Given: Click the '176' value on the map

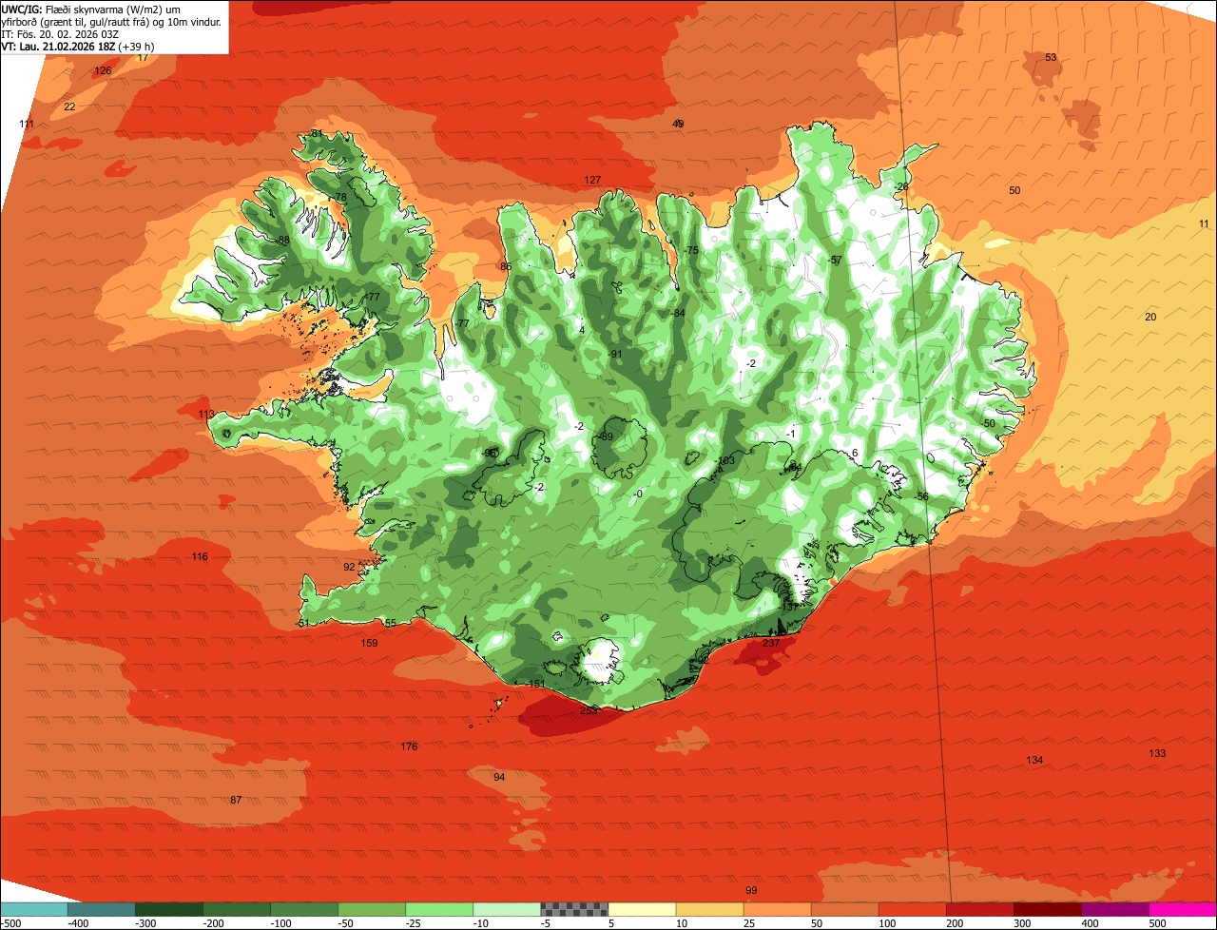Looking at the screenshot, I should coord(410,746).
